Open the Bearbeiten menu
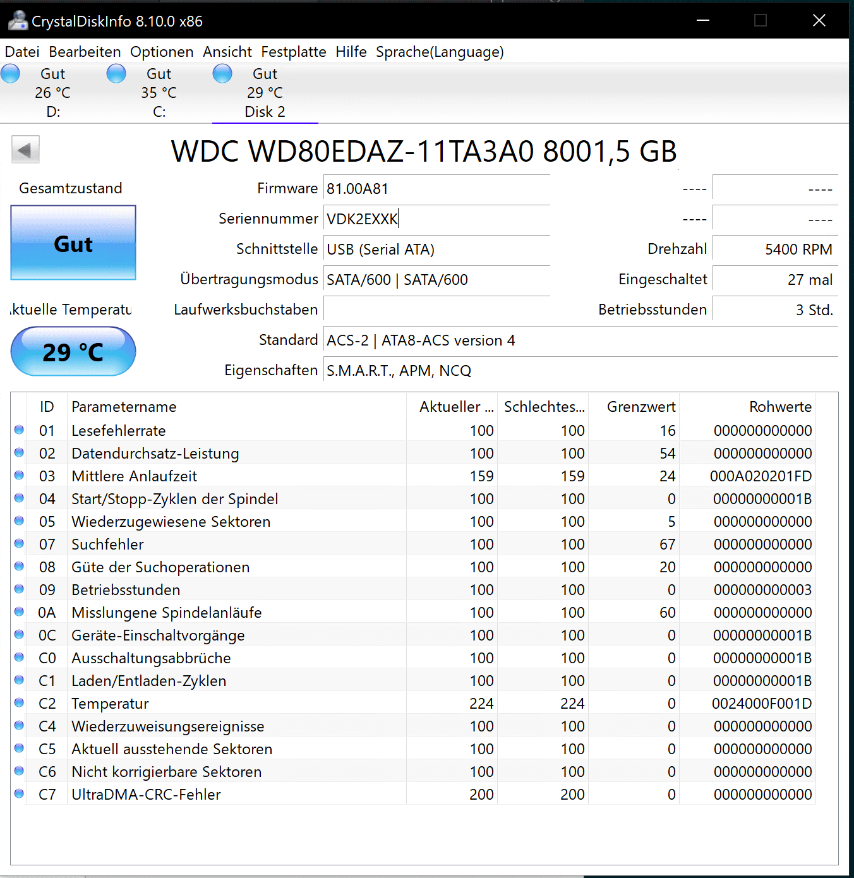 [85, 52]
